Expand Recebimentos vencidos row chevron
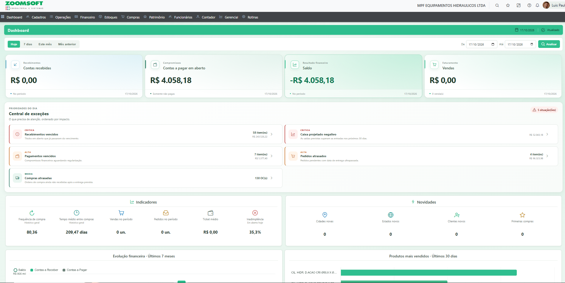Image resolution: width=565 pixels, height=283 pixels. (271, 134)
